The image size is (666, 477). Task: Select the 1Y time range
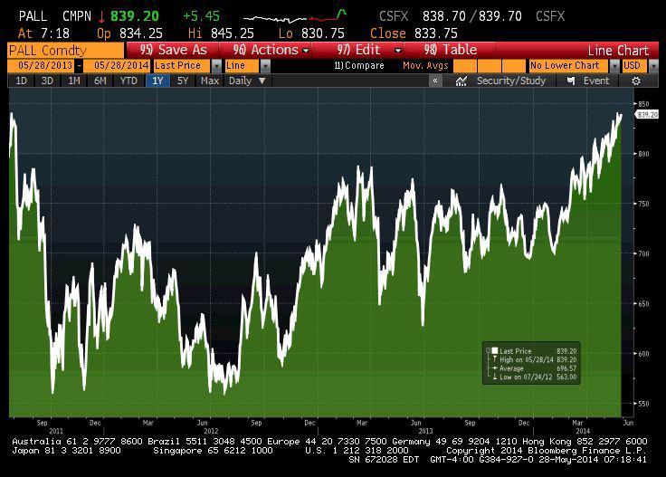click(157, 81)
